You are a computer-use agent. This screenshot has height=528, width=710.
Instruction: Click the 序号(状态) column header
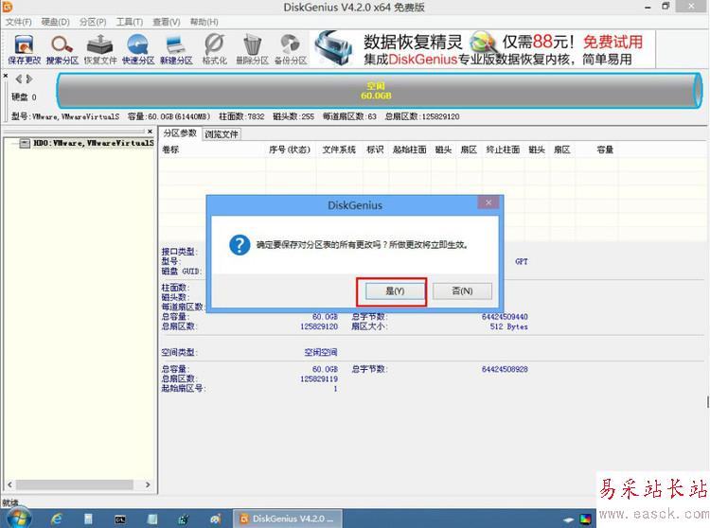[290, 150]
